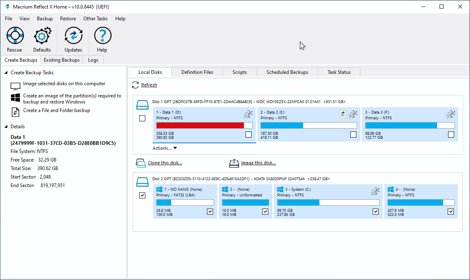Click the running-man icon on System (C:)
Image resolution: width=470 pixels, height=280 pixels.
tap(375, 191)
